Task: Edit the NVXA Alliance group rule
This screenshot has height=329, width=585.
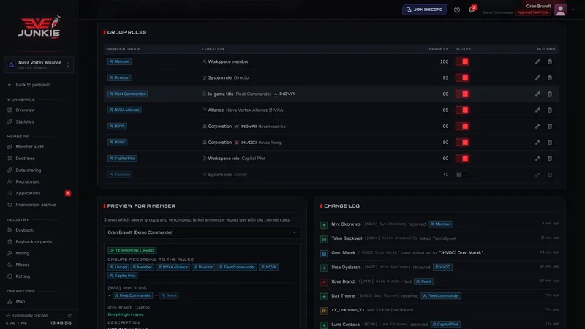Action: (x=537, y=110)
